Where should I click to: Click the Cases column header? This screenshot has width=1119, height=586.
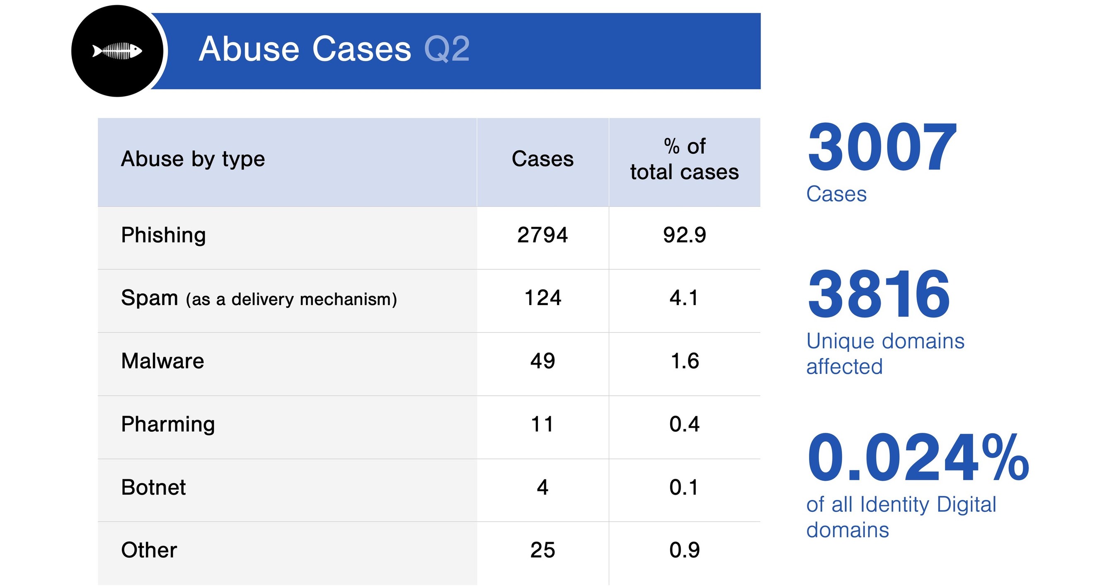click(x=543, y=159)
